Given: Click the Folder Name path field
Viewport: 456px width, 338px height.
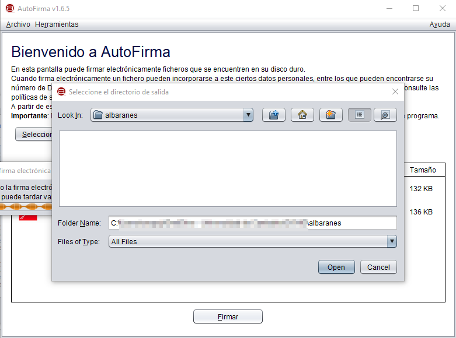Looking at the screenshot, I should 252,223.
